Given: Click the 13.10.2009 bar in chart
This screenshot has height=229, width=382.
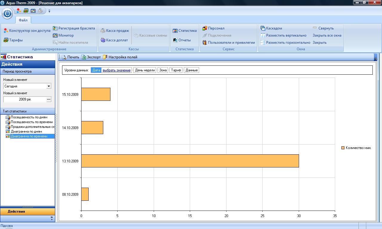Looking at the screenshot, I should pyautogui.click(x=190, y=161).
